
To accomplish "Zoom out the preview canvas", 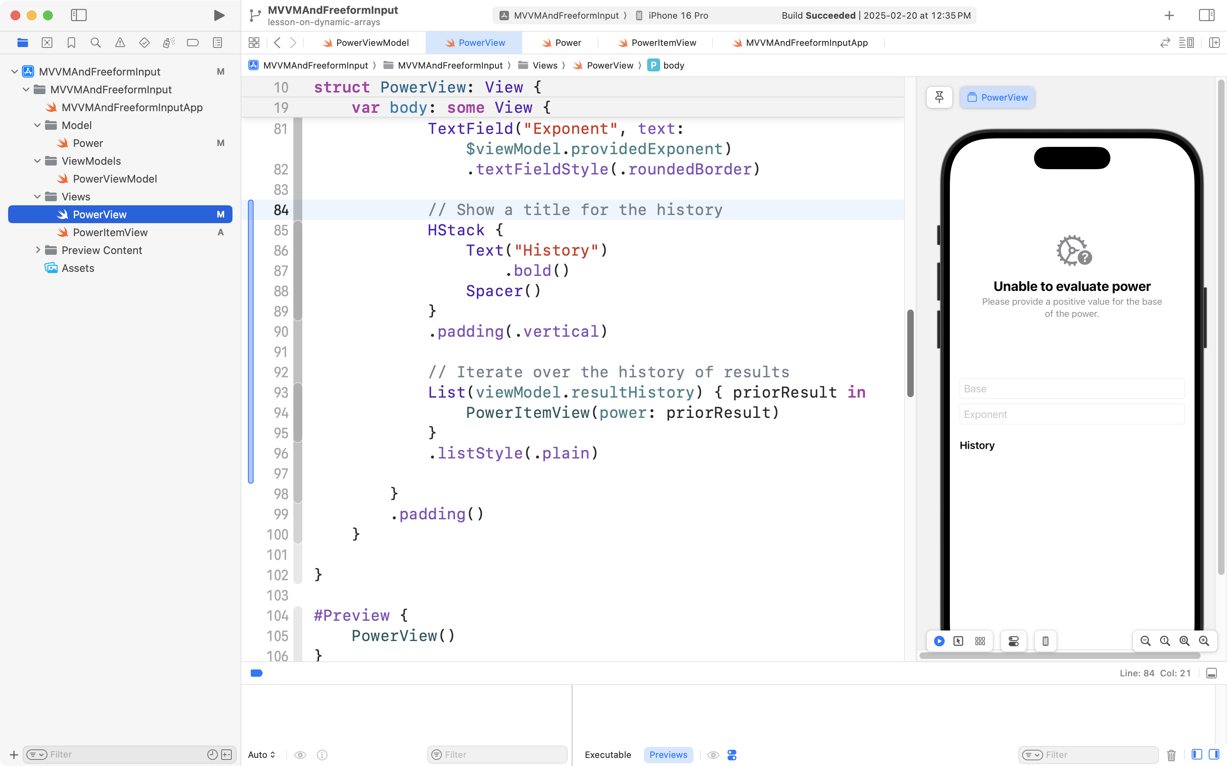I will click(x=1145, y=641).
